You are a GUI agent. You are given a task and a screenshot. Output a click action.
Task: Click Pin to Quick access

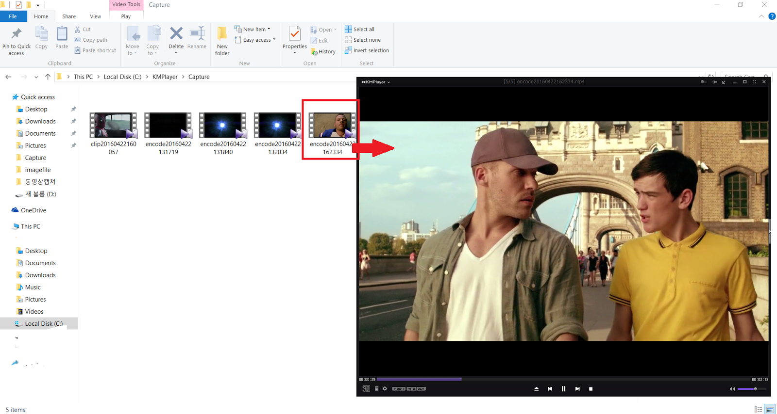(x=16, y=41)
